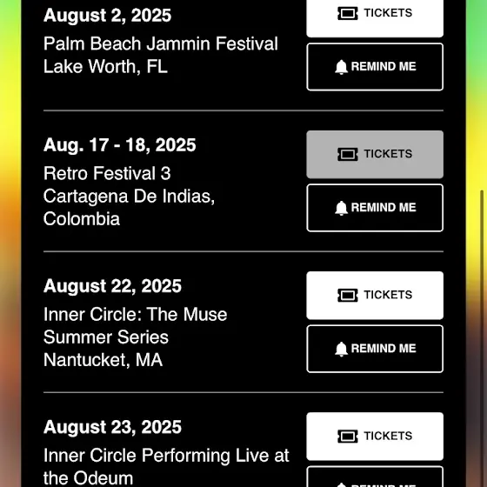Get tickets for August 22, 2025 show
487x487 pixels.
pyautogui.click(x=375, y=296)
